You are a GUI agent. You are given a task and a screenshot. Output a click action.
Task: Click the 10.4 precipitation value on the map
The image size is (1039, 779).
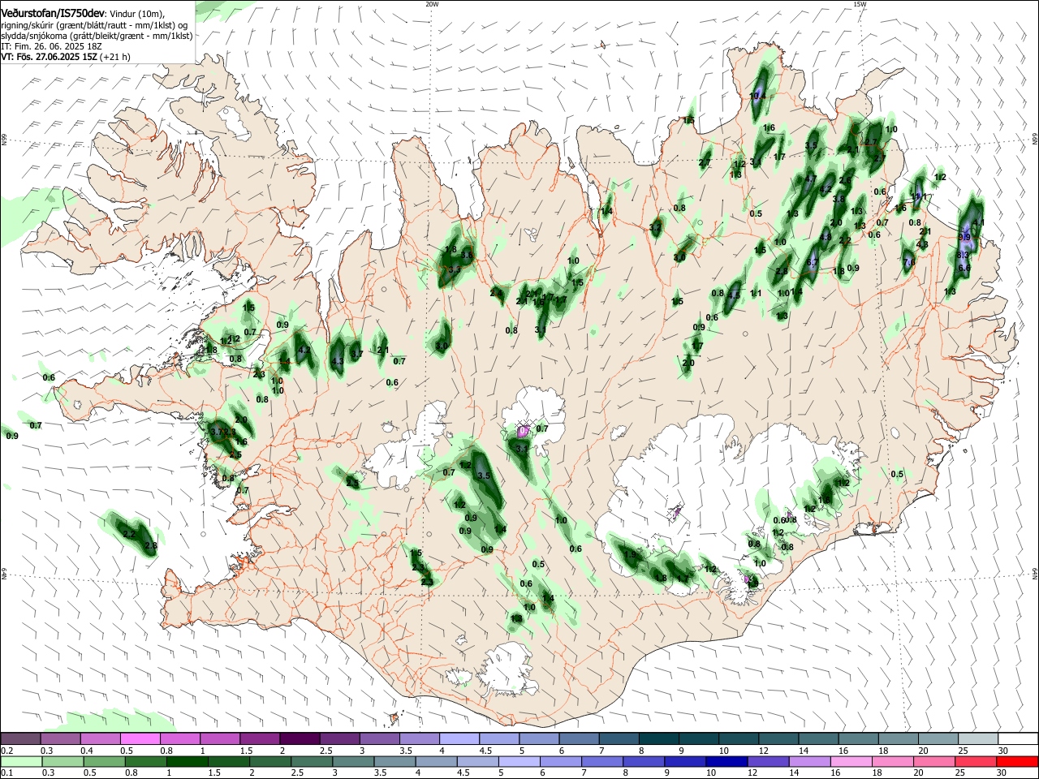(x=757, y=96)
